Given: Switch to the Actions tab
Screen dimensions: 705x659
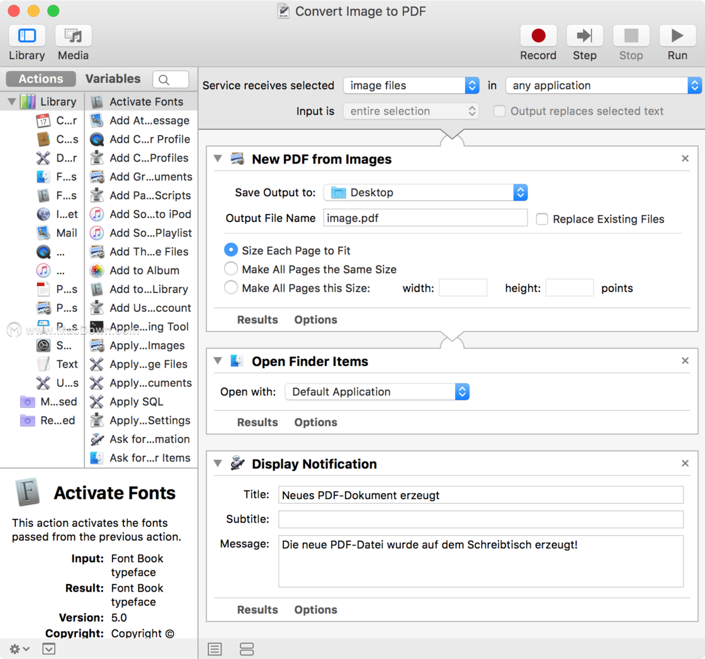Looking at the screenshot, I should [41, 79].
